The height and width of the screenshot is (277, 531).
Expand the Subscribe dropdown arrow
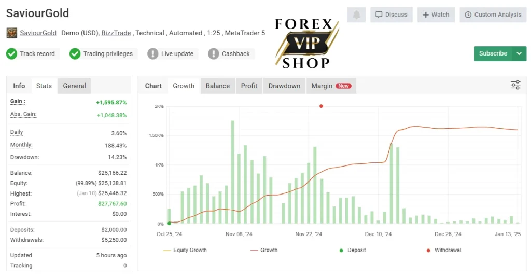click(519, 53)
